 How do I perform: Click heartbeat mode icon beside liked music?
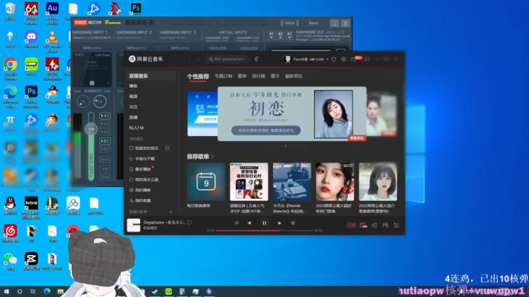(167, 148)
